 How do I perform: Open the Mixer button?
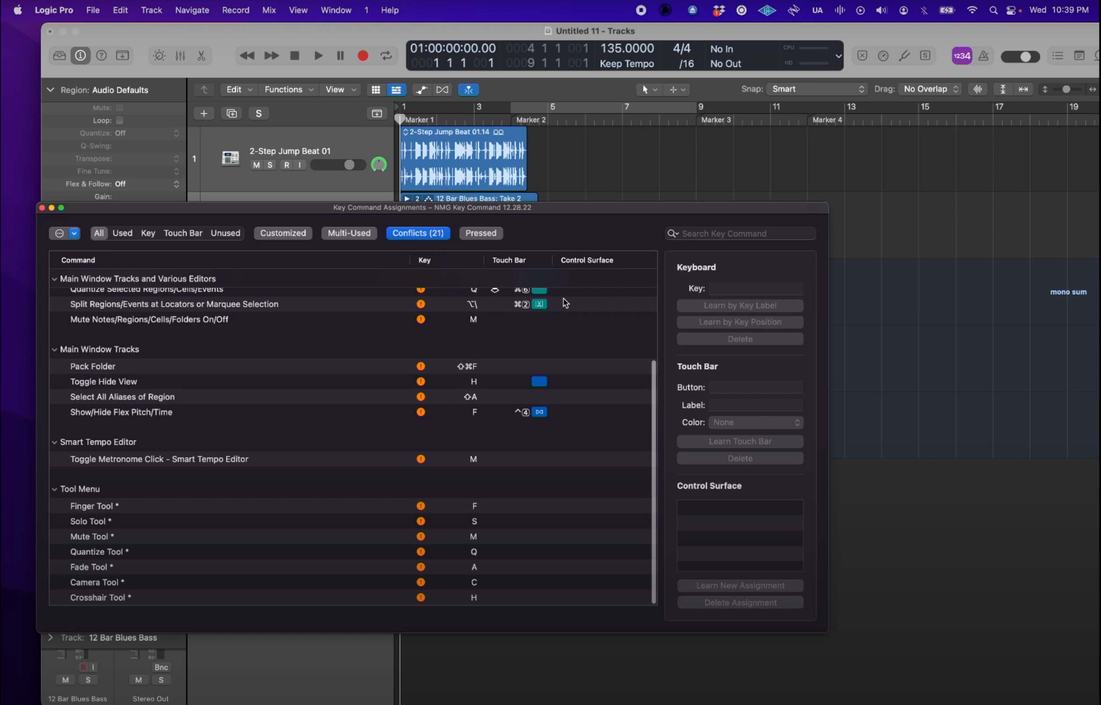[180, 56]
